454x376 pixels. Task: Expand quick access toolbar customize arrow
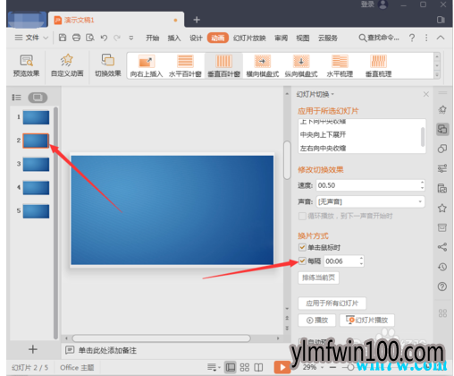click(x=130, y=38)
